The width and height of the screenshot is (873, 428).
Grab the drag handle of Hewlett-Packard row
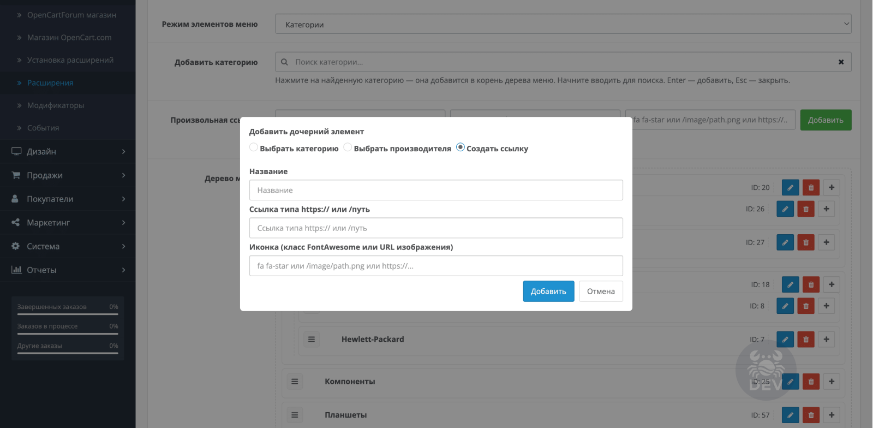point(312,339)
